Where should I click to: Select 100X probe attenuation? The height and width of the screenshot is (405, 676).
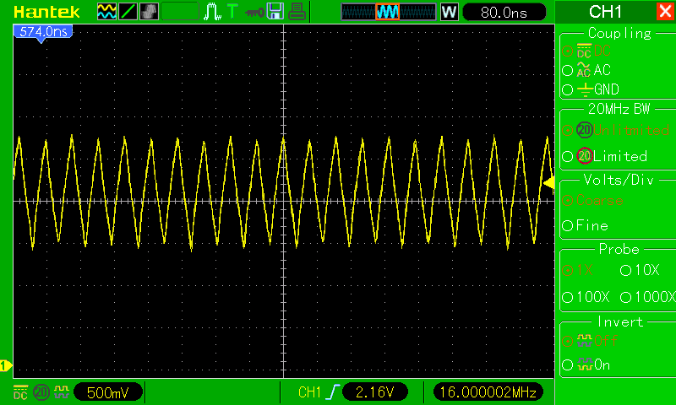click(586, 297)
